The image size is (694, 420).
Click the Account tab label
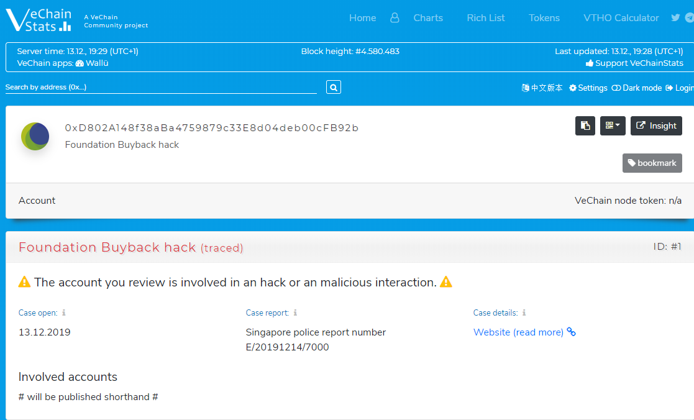[x=37, y=201]
